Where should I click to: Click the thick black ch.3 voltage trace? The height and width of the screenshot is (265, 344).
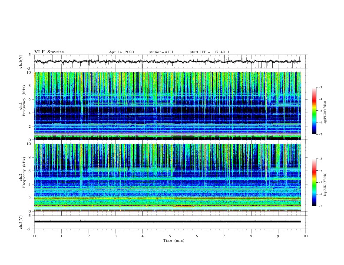[x=168, y=222]
